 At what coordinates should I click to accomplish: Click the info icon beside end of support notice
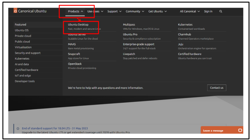(18, 129)
